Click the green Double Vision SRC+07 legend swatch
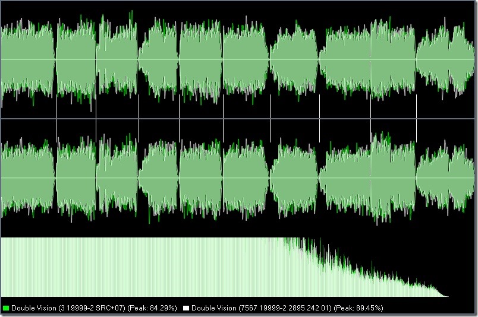 click(x=5, y=308)
